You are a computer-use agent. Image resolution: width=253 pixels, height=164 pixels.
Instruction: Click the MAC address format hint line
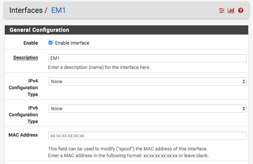click(129, 156)
